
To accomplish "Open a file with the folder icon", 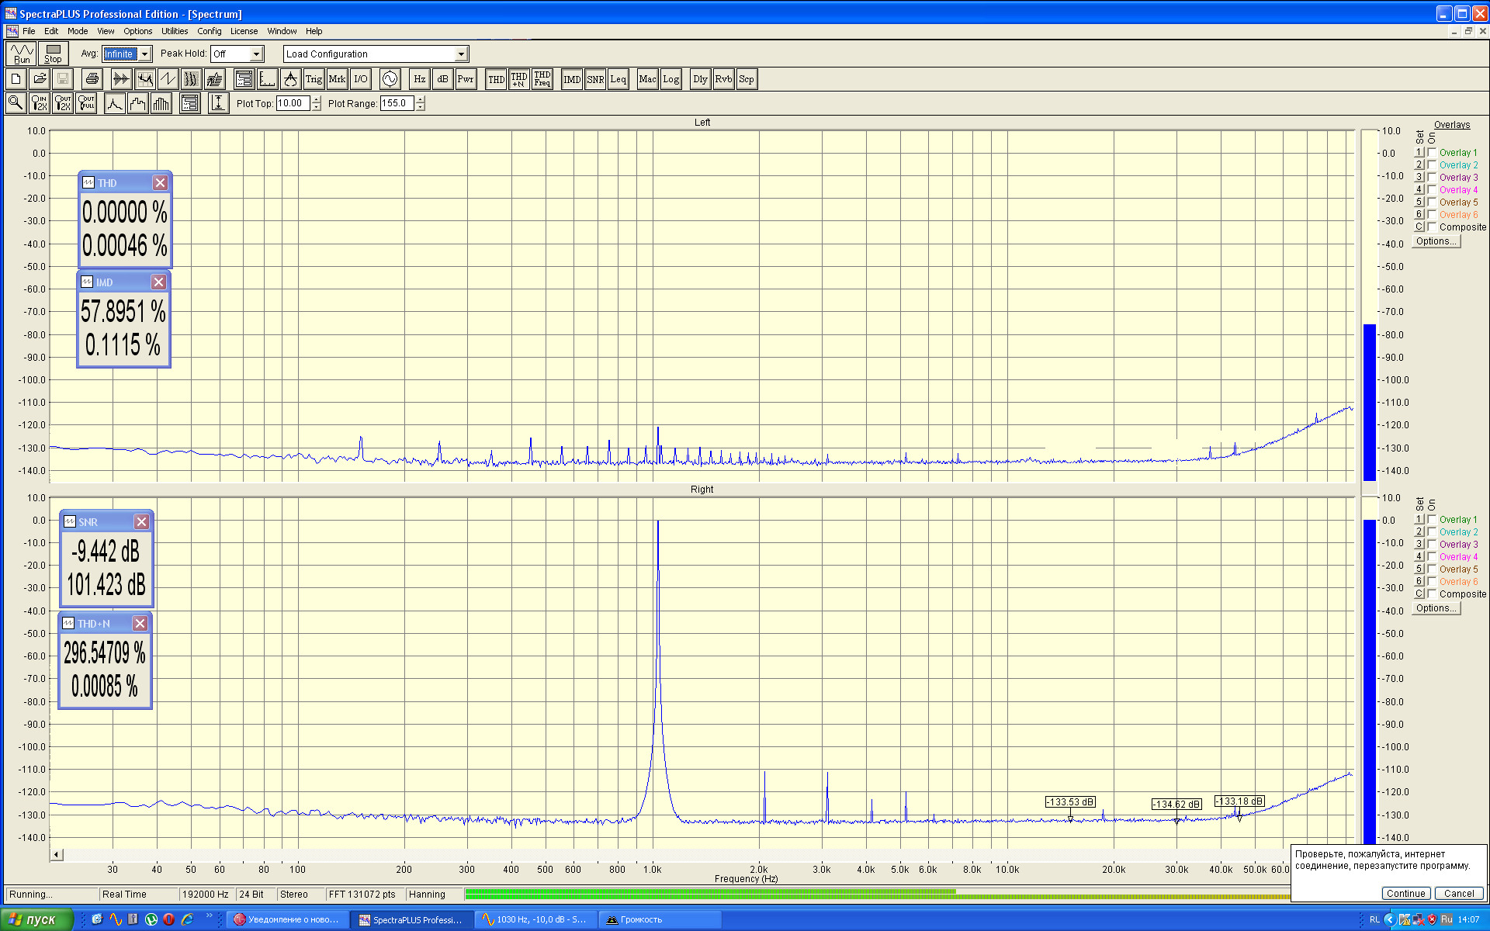I will pyautogui.click(x=40, y=79).
